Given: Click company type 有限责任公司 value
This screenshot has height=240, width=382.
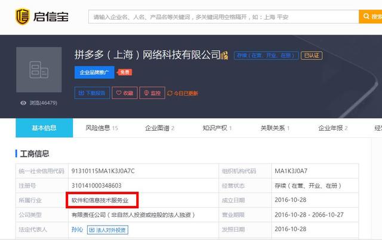Looking at the screenshot, I should [x=133, y=215].
